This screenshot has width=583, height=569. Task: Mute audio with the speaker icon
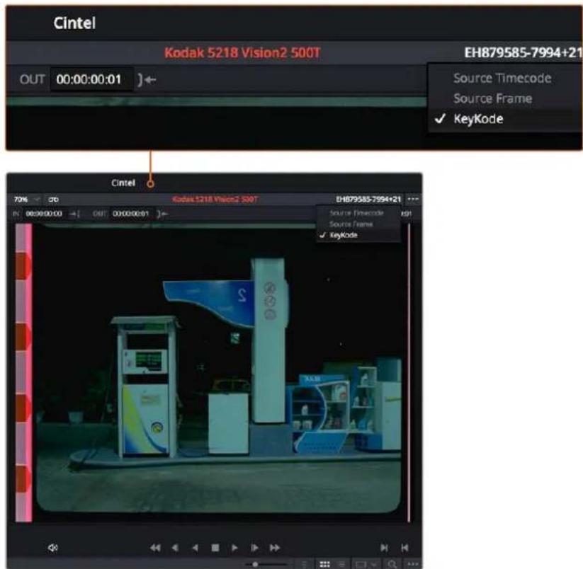53,548
